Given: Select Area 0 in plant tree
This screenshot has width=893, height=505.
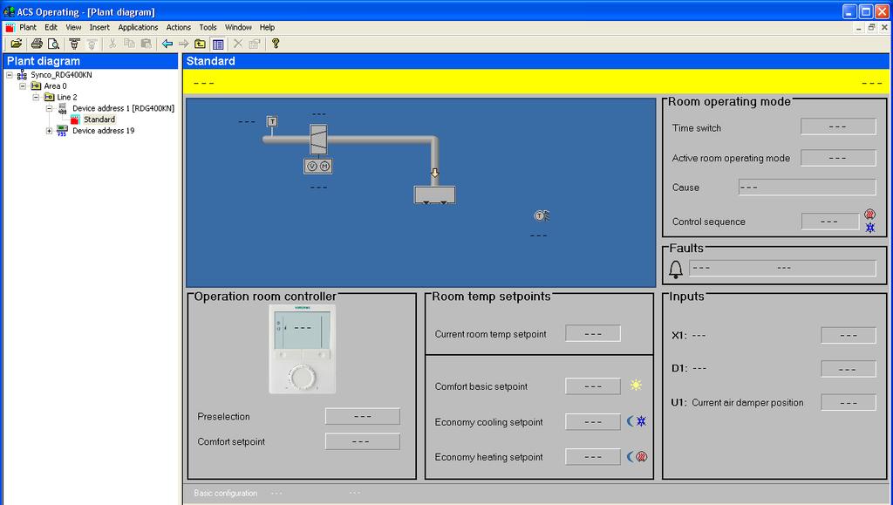Looking at the screenshot, I should point(55,86).
